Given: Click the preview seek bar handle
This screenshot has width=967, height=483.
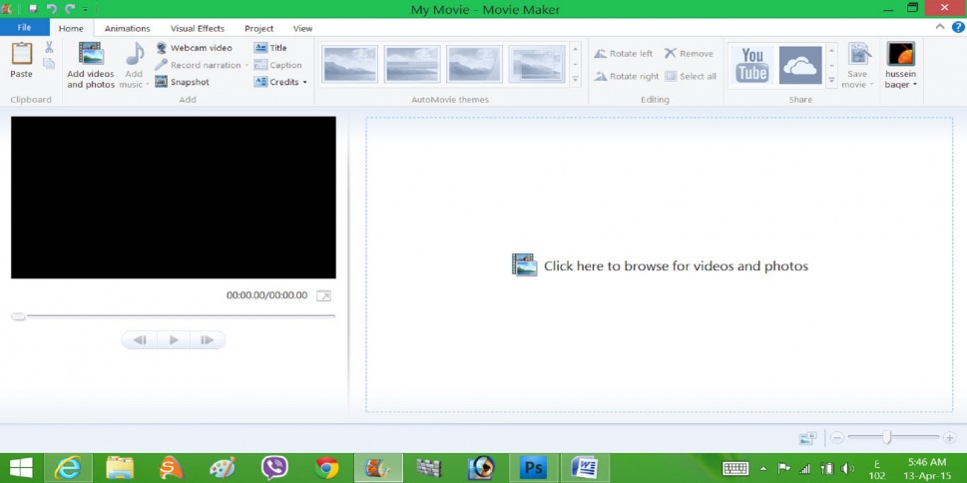Looking at the screenshot, I should coord(19,316).
